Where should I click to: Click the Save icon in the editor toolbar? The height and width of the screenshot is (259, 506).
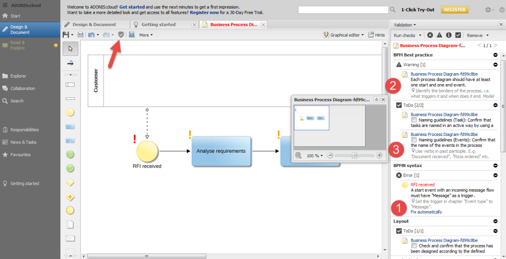point(66,35)
